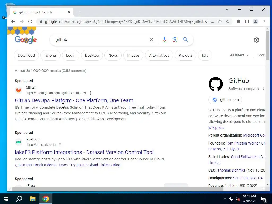Open the Chrome side panel icon
This screenshot has height=204, width=272.
click(x=247, y=22)
